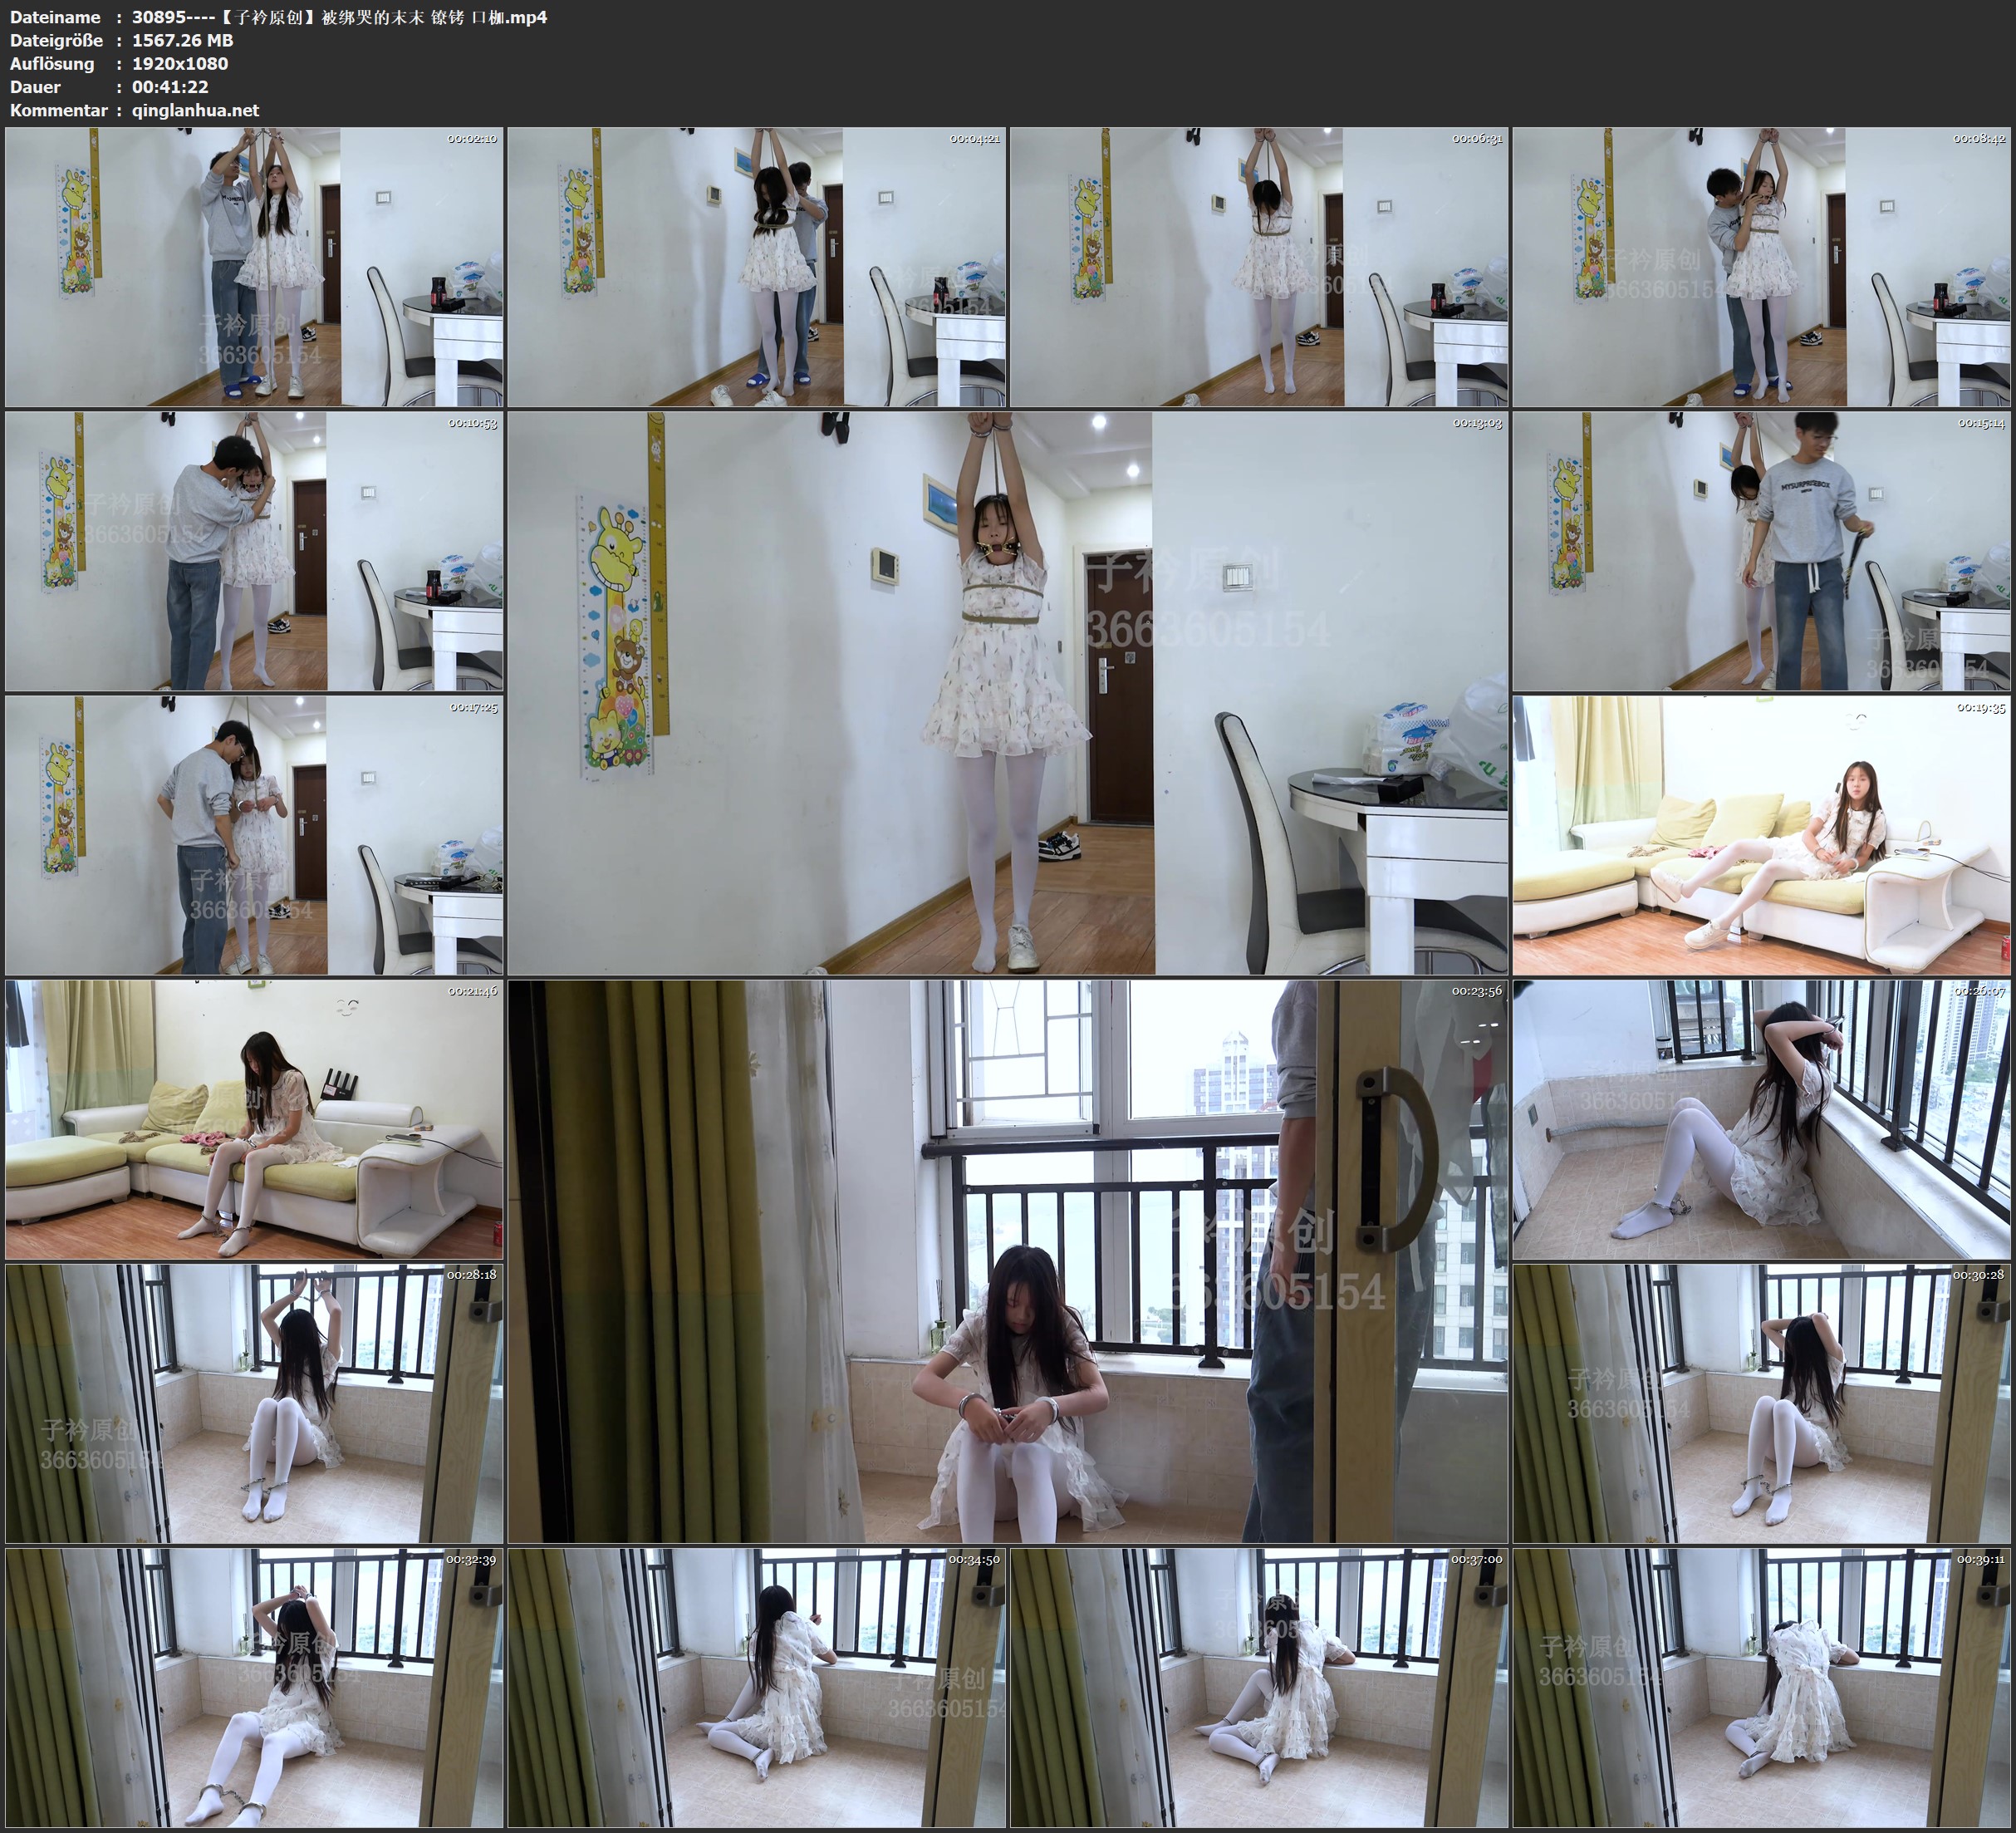
Task: Select the 1920x1080 resolution value
Action: pos(180,63)
